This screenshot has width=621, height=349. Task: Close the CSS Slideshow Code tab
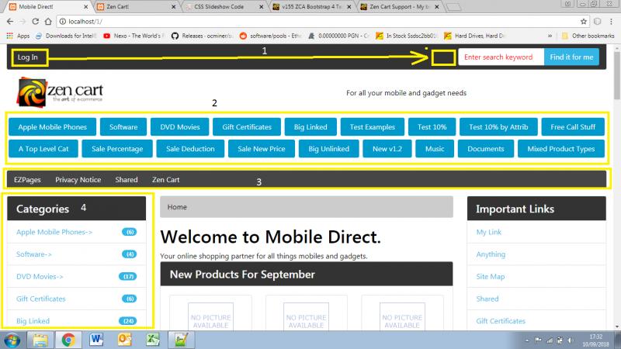[261, 7]
